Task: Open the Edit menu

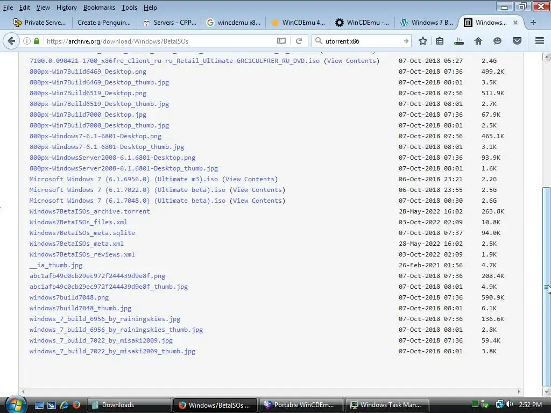Action: pyautogui.click(x=24, y=8)
